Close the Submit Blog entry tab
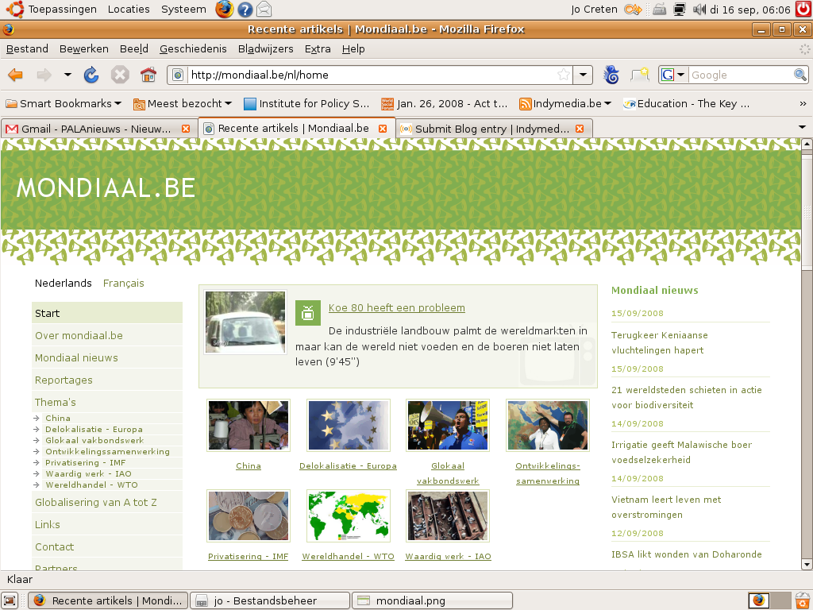813x610 pixels. click(580, 129)
